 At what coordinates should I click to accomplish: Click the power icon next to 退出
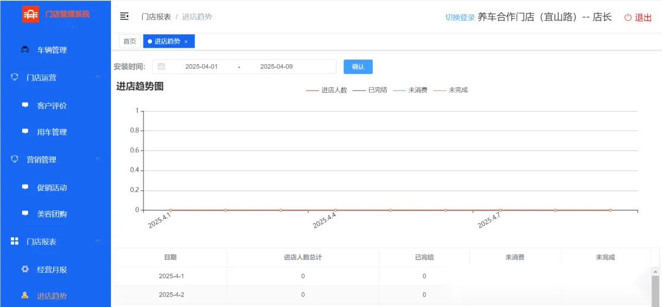[628, 17]
